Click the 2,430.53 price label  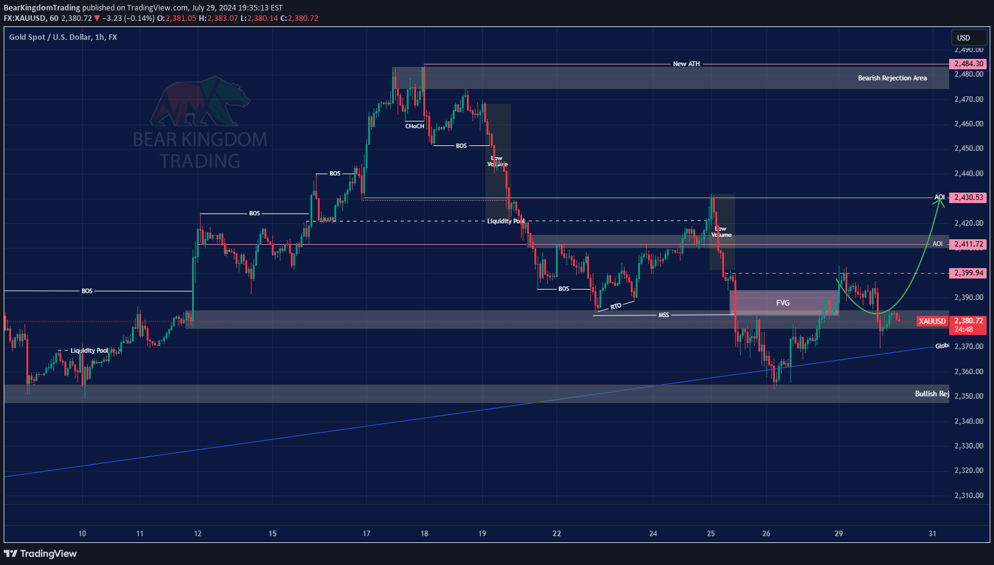click(968, 198)
